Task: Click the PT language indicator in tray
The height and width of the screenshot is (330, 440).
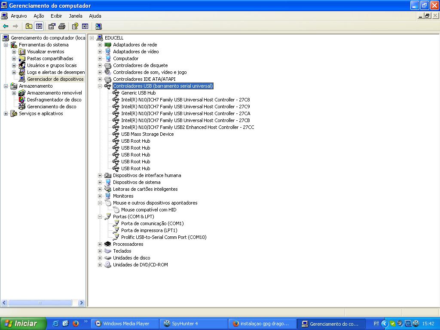Action: (x=376, y=324)
